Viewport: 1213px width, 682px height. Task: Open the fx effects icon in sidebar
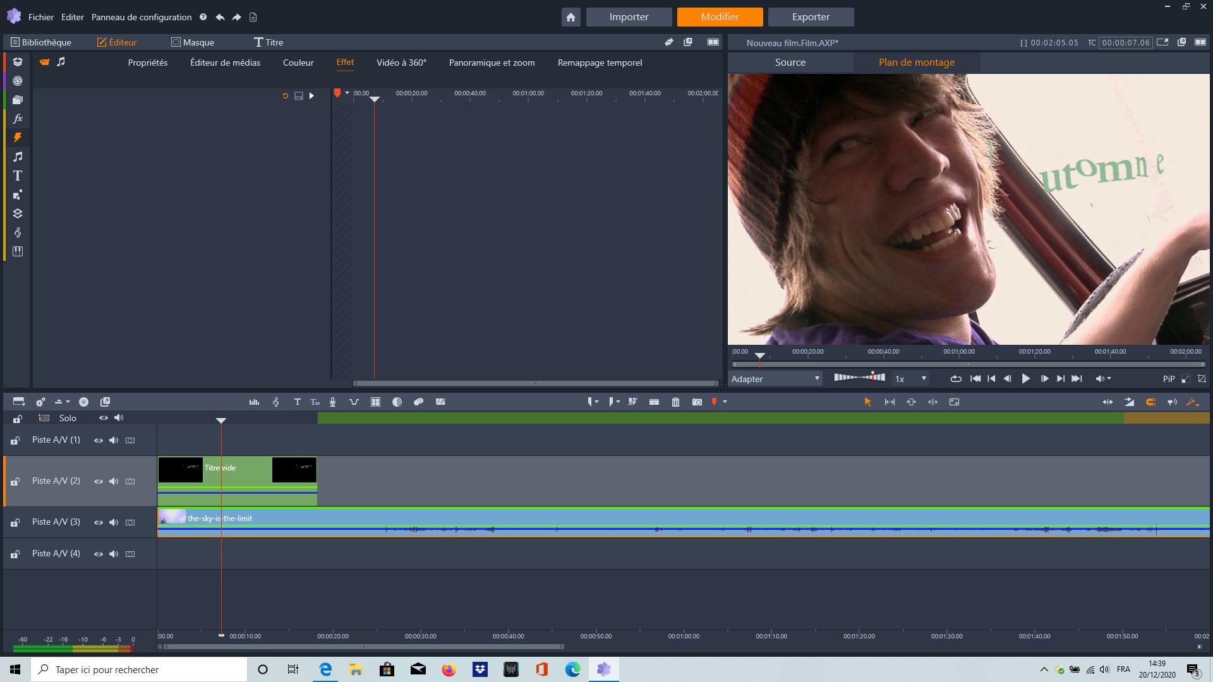point(18,119)
